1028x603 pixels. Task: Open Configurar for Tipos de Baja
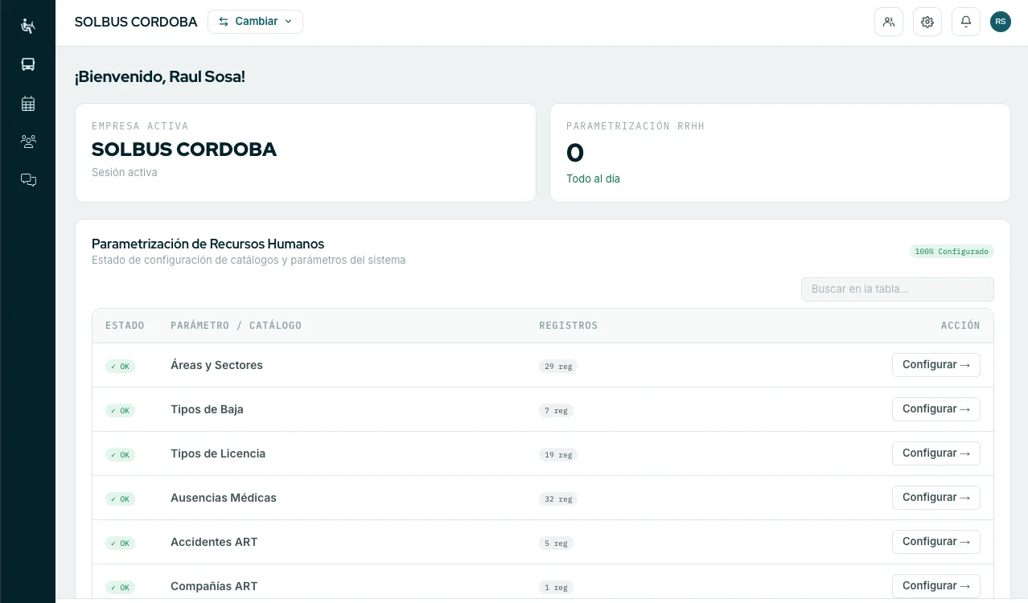936,409
